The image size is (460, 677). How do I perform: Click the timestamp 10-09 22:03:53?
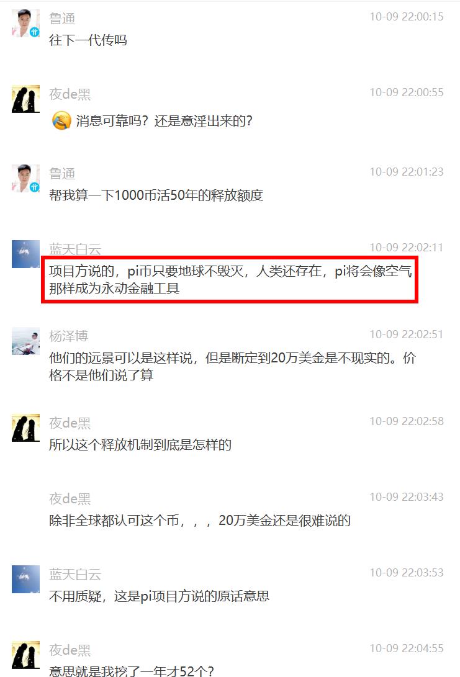pos(407,573)
